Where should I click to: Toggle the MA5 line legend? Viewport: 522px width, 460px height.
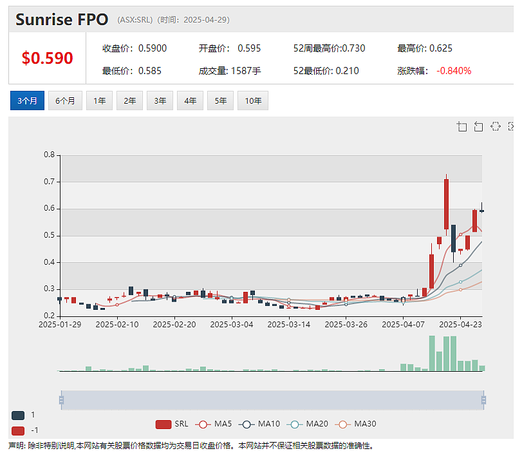(x=213, y=424)
